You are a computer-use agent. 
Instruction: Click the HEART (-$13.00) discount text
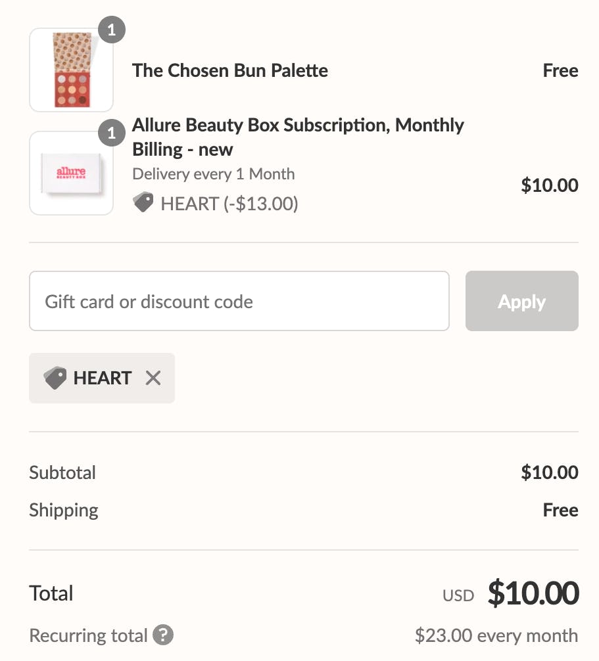pos(229,204)
